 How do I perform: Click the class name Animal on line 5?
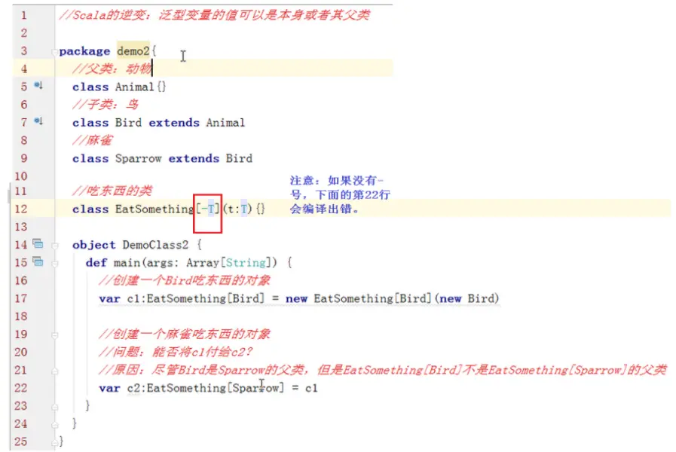[134, 87]
